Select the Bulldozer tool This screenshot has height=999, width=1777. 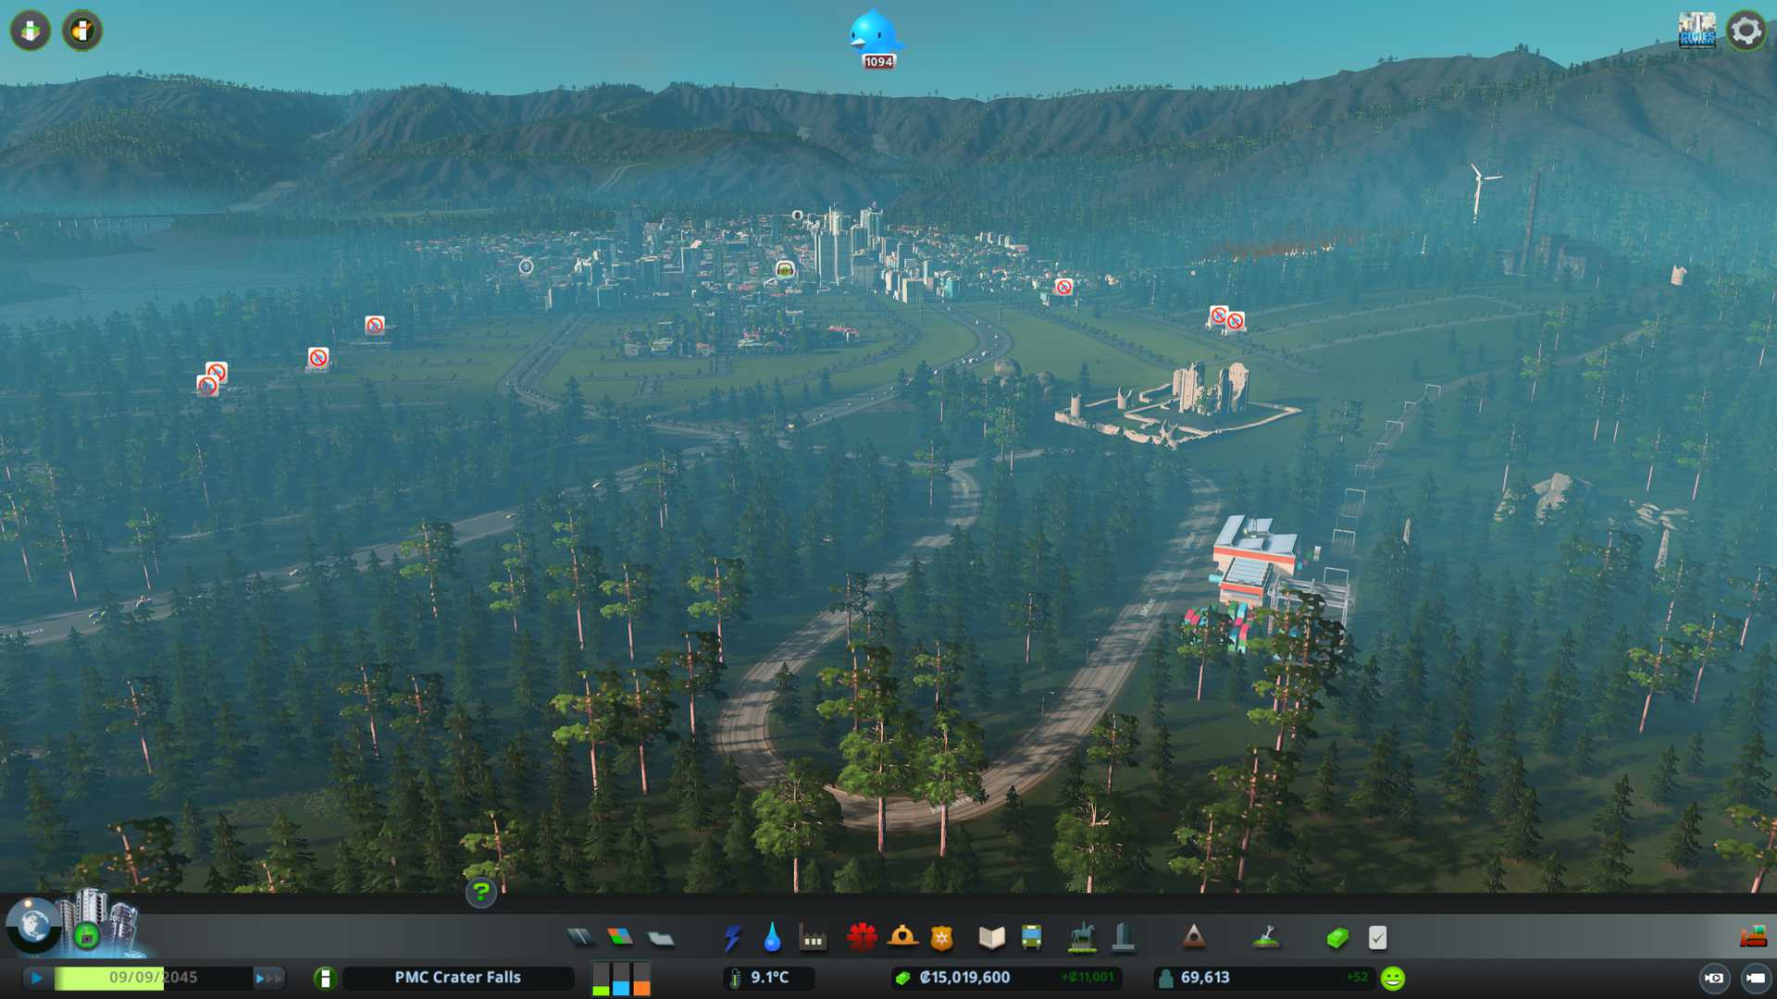pos(1752,938)
